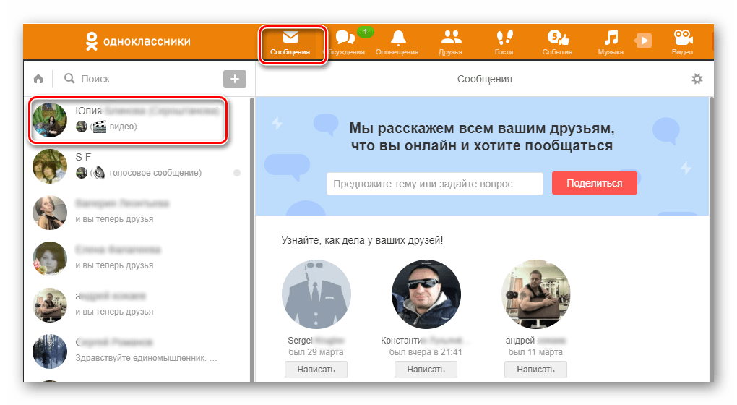
Task: Click text Узнайте, как дела у ваших друзей!
Action: click(x=362, y=240)
